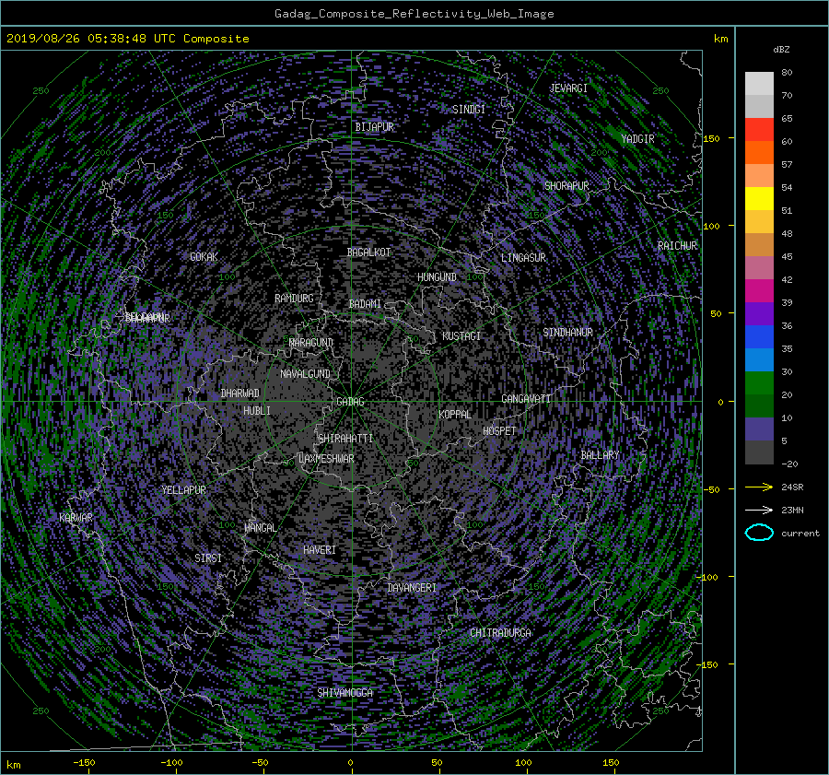The width and height of the screenshot is (829, 775).
Task: Click the LINGASUR city label
Action: (x=523, y=258)
